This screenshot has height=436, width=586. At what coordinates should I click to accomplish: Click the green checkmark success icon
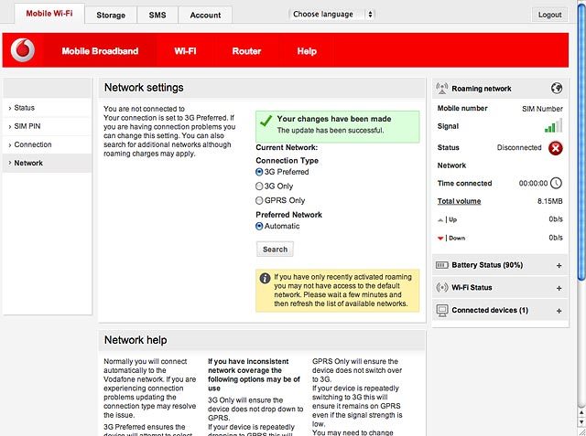(x=266, y=121)
